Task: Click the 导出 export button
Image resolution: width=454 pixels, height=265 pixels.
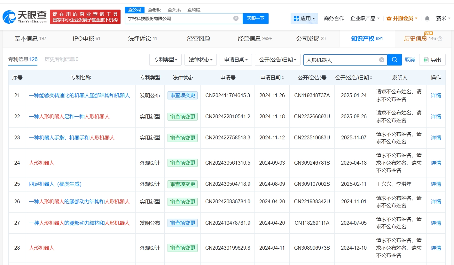Action: 432,60
